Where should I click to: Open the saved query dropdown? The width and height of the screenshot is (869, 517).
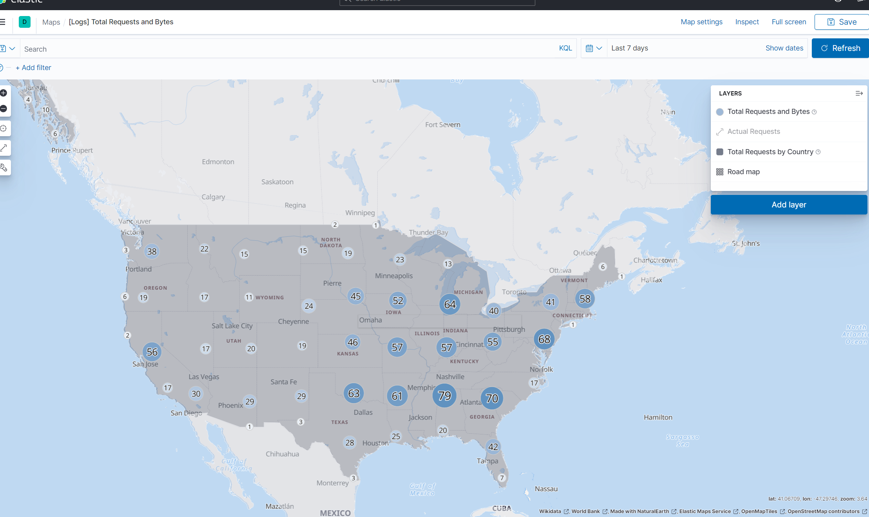click(8, 49)
